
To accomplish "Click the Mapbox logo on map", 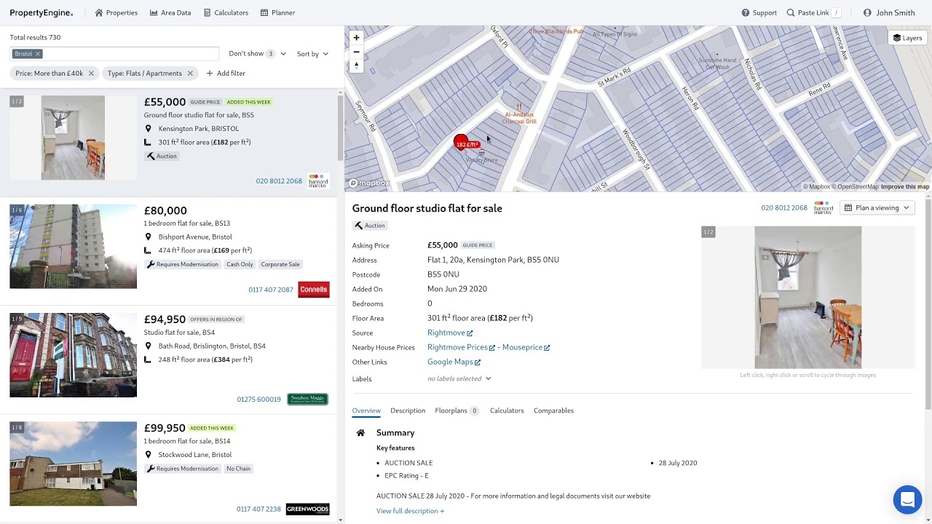I will [369, 183].
